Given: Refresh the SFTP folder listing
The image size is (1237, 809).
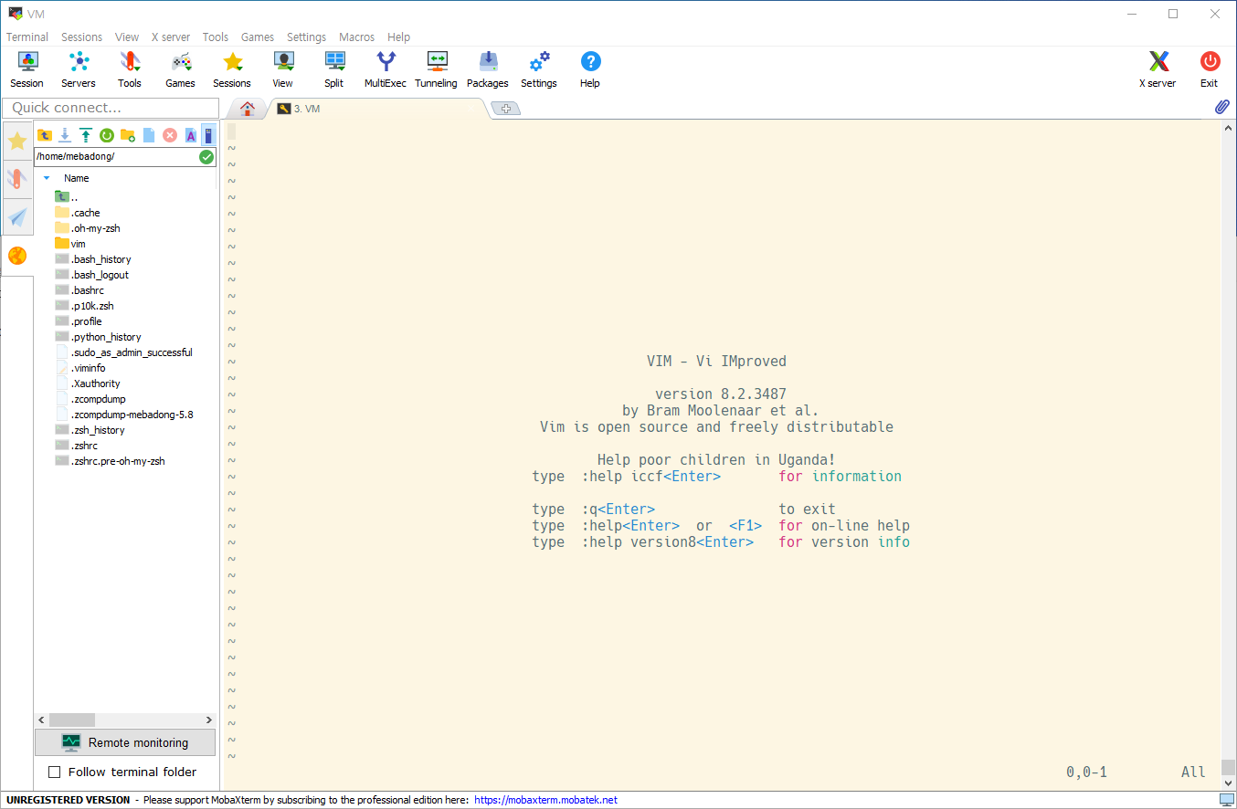Looking at the screenshot, I should click(107, 135).
